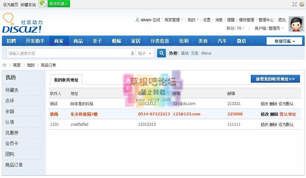Select the 商品 navigation tab
Viewport: 306px width, 178px height.
[x=78, y=41]
